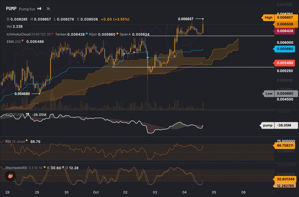
Task: Click the current price tag 0.006508
Action: (x=285, y=24)
